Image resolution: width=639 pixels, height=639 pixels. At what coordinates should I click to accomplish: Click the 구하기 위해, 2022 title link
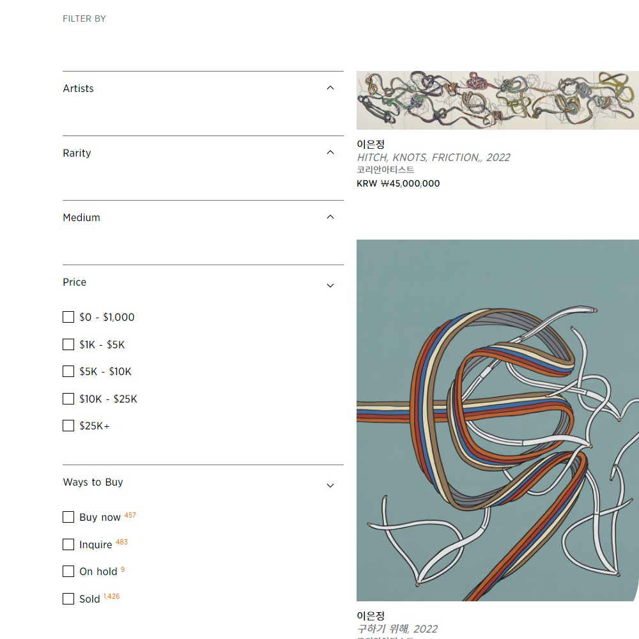[397, 629]
